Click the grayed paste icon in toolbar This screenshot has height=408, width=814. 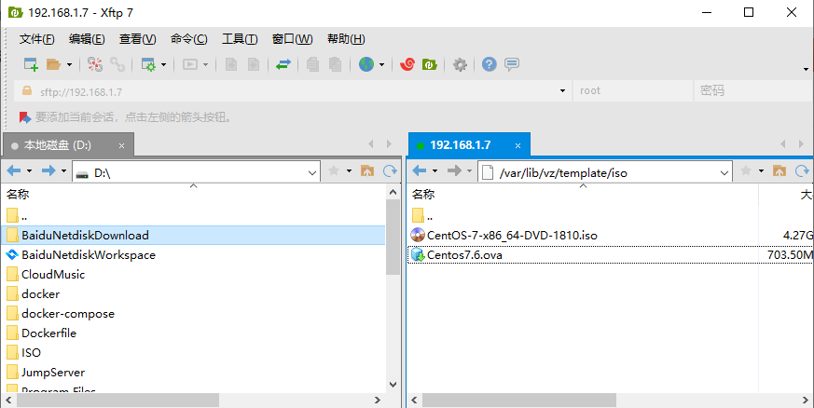coord(336,64)
